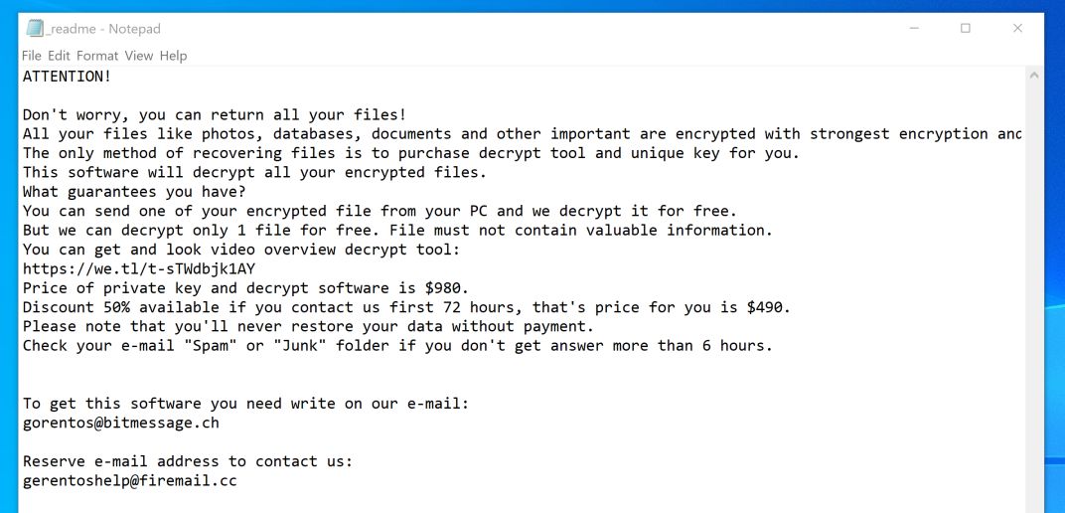This screenshot has height=513, width=1065.
Task: Click the "Don't worry" opening sentence
Action: click(214, 115)
